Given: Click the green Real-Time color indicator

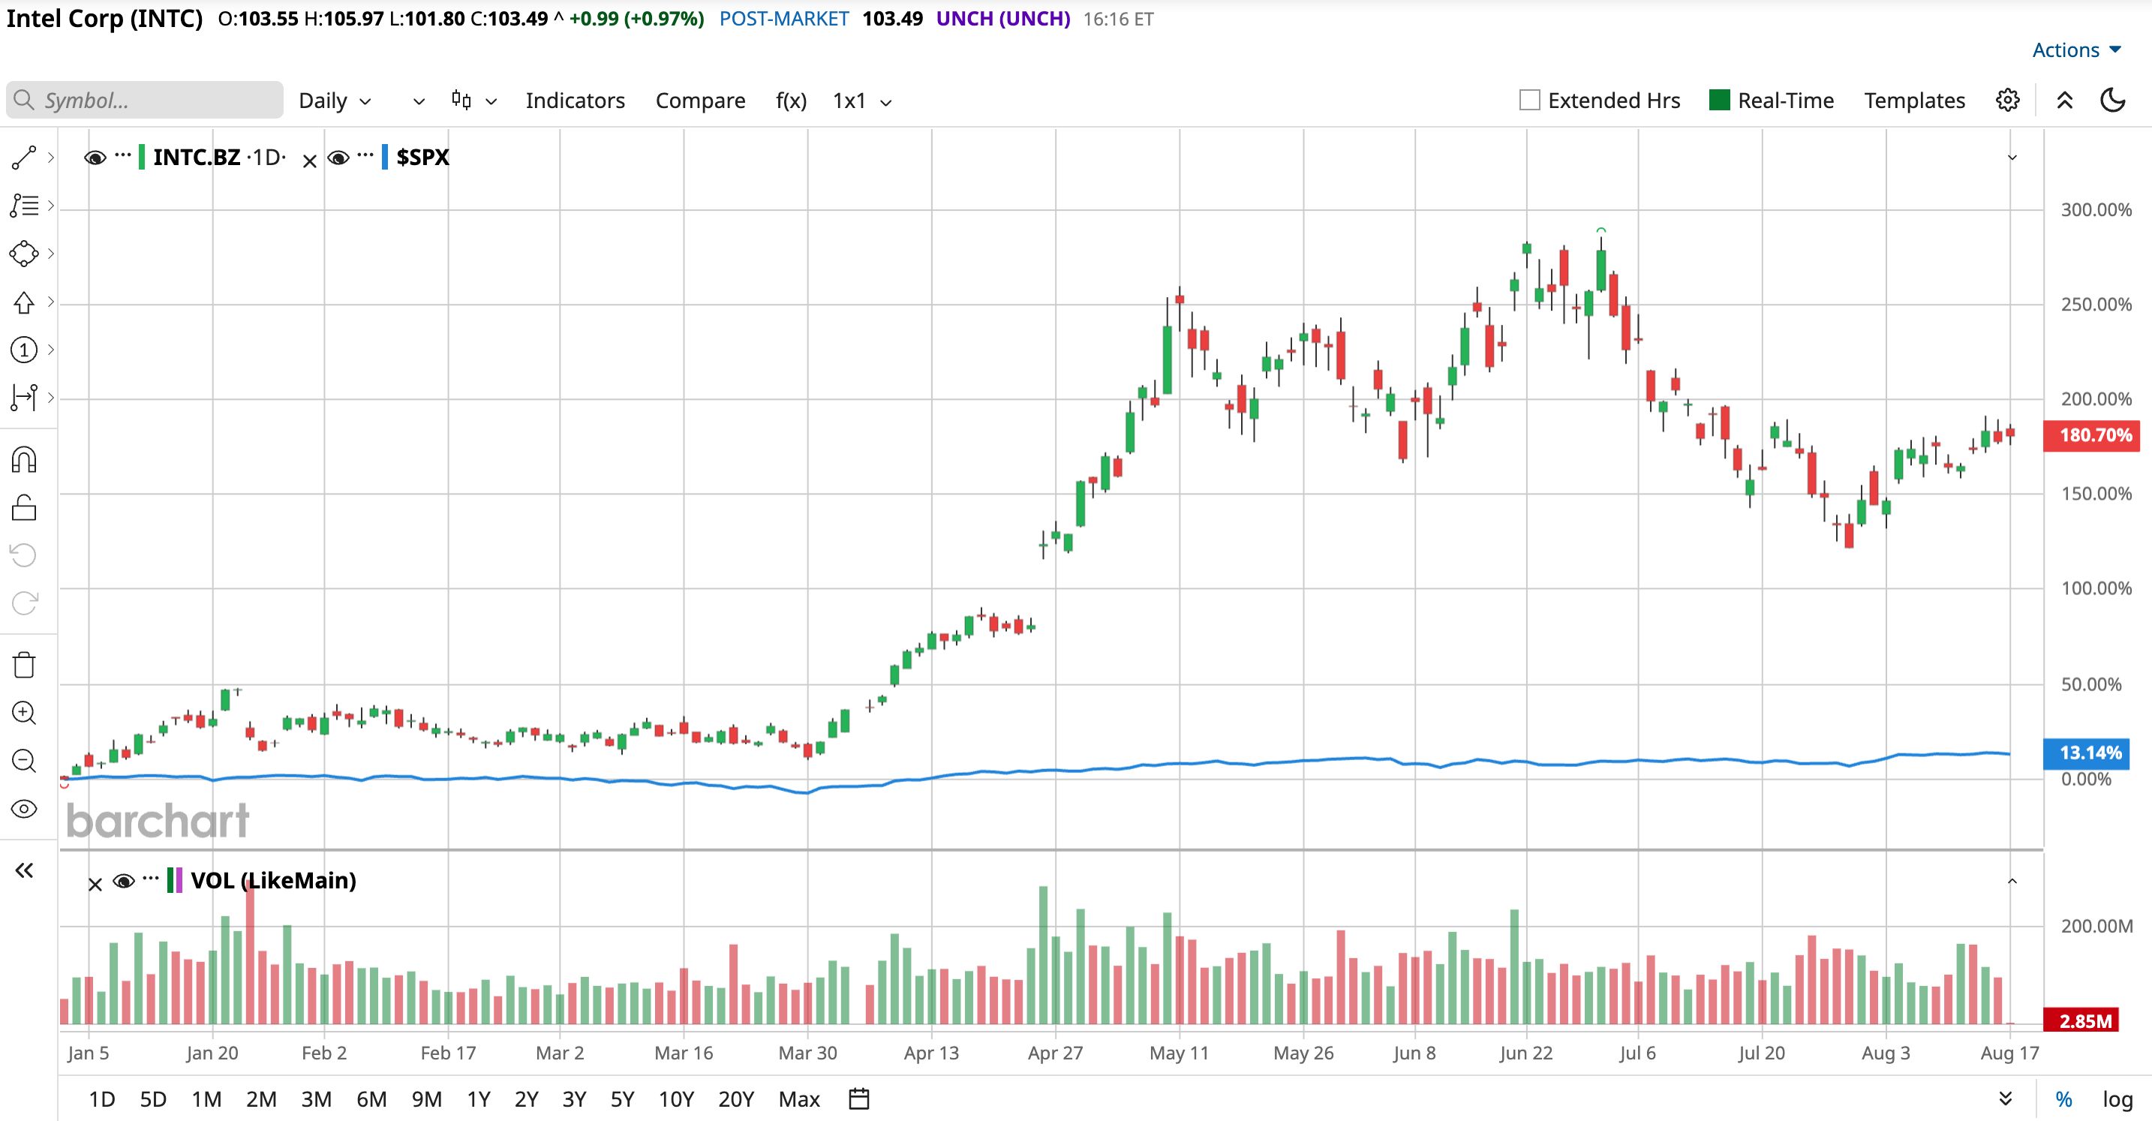Looking at the screenshot, I should point(1719,101).
